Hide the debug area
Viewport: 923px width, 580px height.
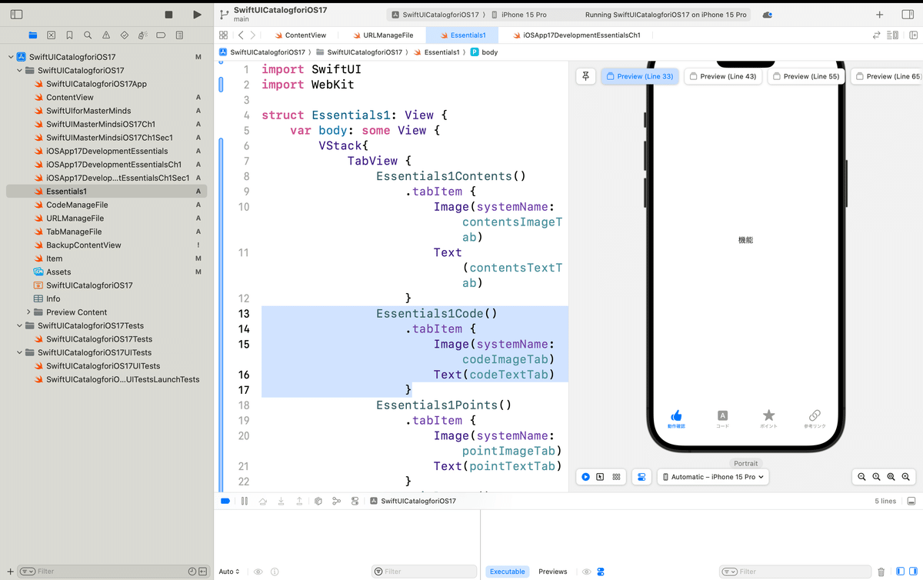(x=911, y=501)
